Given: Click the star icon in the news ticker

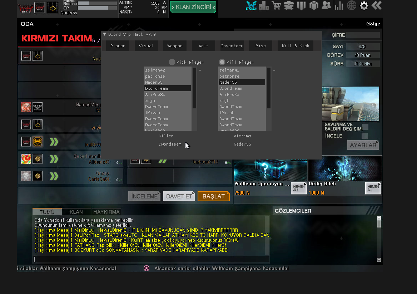Looking at the screenshot, I should (x=147, y=269).
